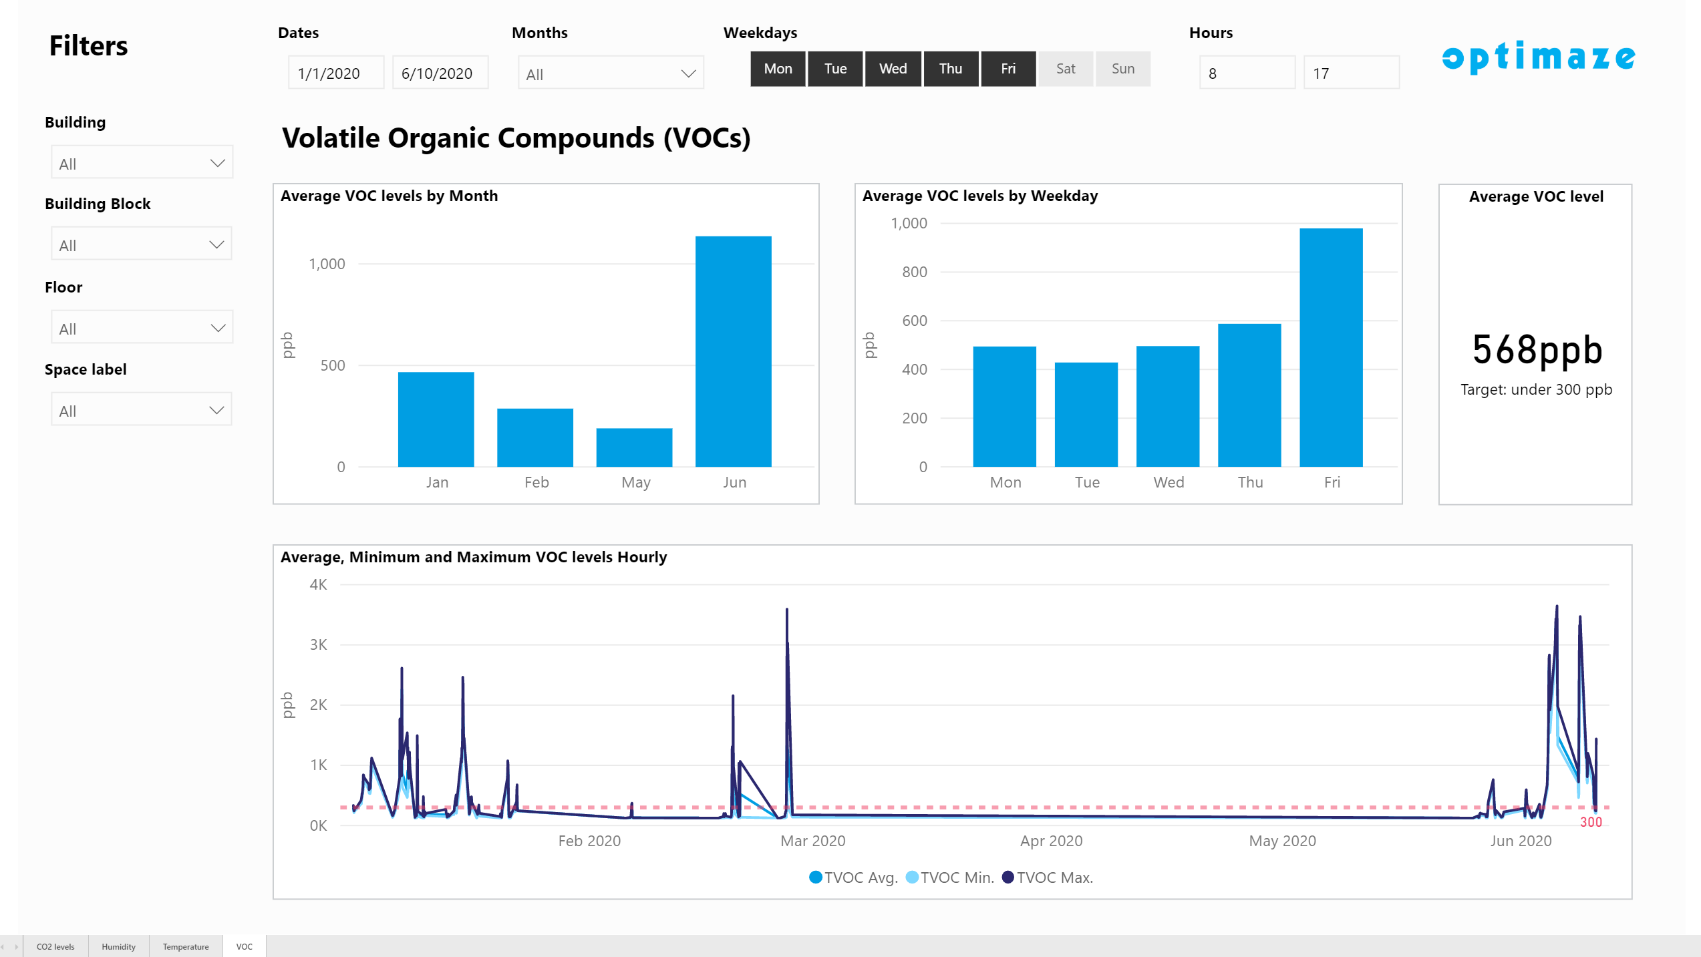Expand the Floor dropdown

click(x=142, y=328)
